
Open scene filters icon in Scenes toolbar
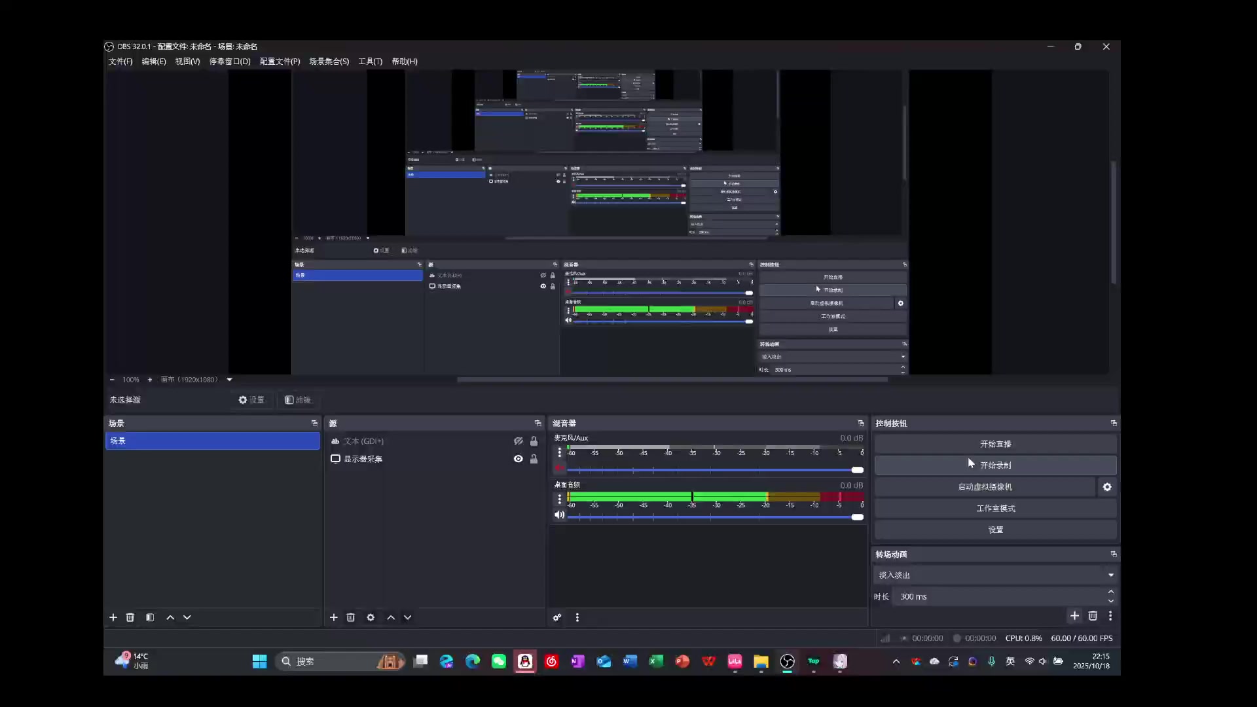coord(150,617)
